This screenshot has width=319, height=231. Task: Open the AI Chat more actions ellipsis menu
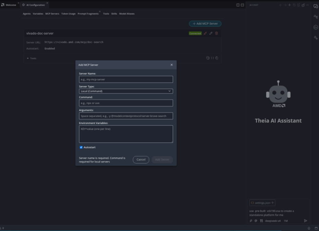coord(307,5)
